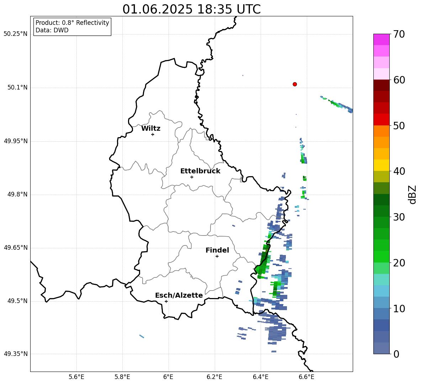Pick the bright green colorbar segment at 20
421x384 pixels.
[382, 257]
